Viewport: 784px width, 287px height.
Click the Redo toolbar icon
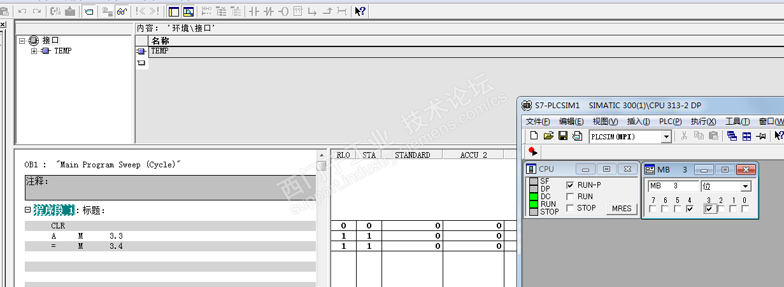pyautogui.click(x=36, y=11)
